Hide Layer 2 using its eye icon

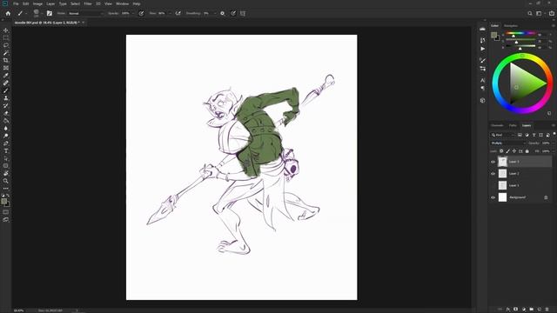(x=493, y=174)
